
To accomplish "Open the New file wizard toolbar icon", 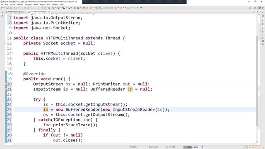I will point(2,8).
